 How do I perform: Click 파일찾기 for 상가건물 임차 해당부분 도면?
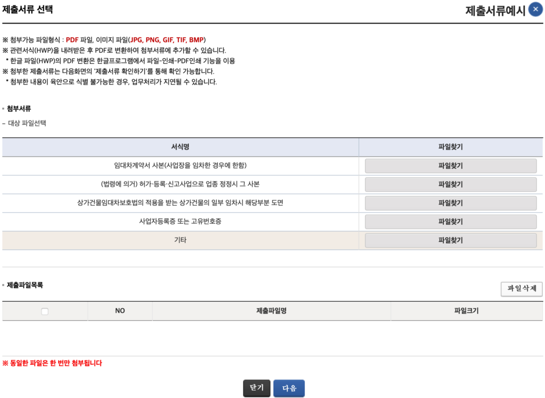click(x=450, y=203)
